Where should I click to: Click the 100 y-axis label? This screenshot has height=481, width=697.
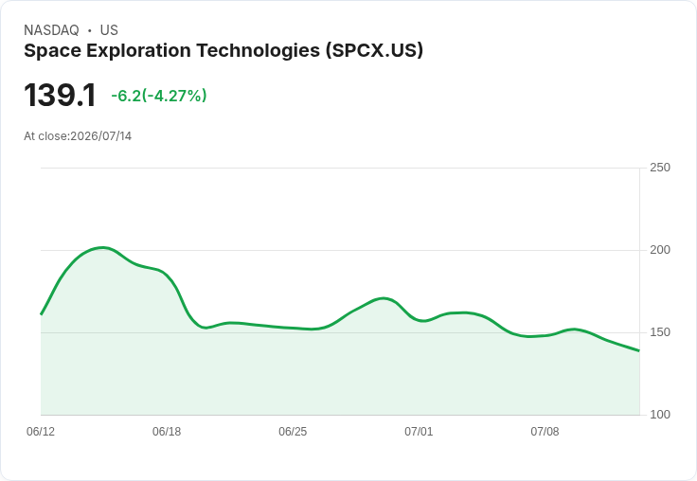click(660, 415)
